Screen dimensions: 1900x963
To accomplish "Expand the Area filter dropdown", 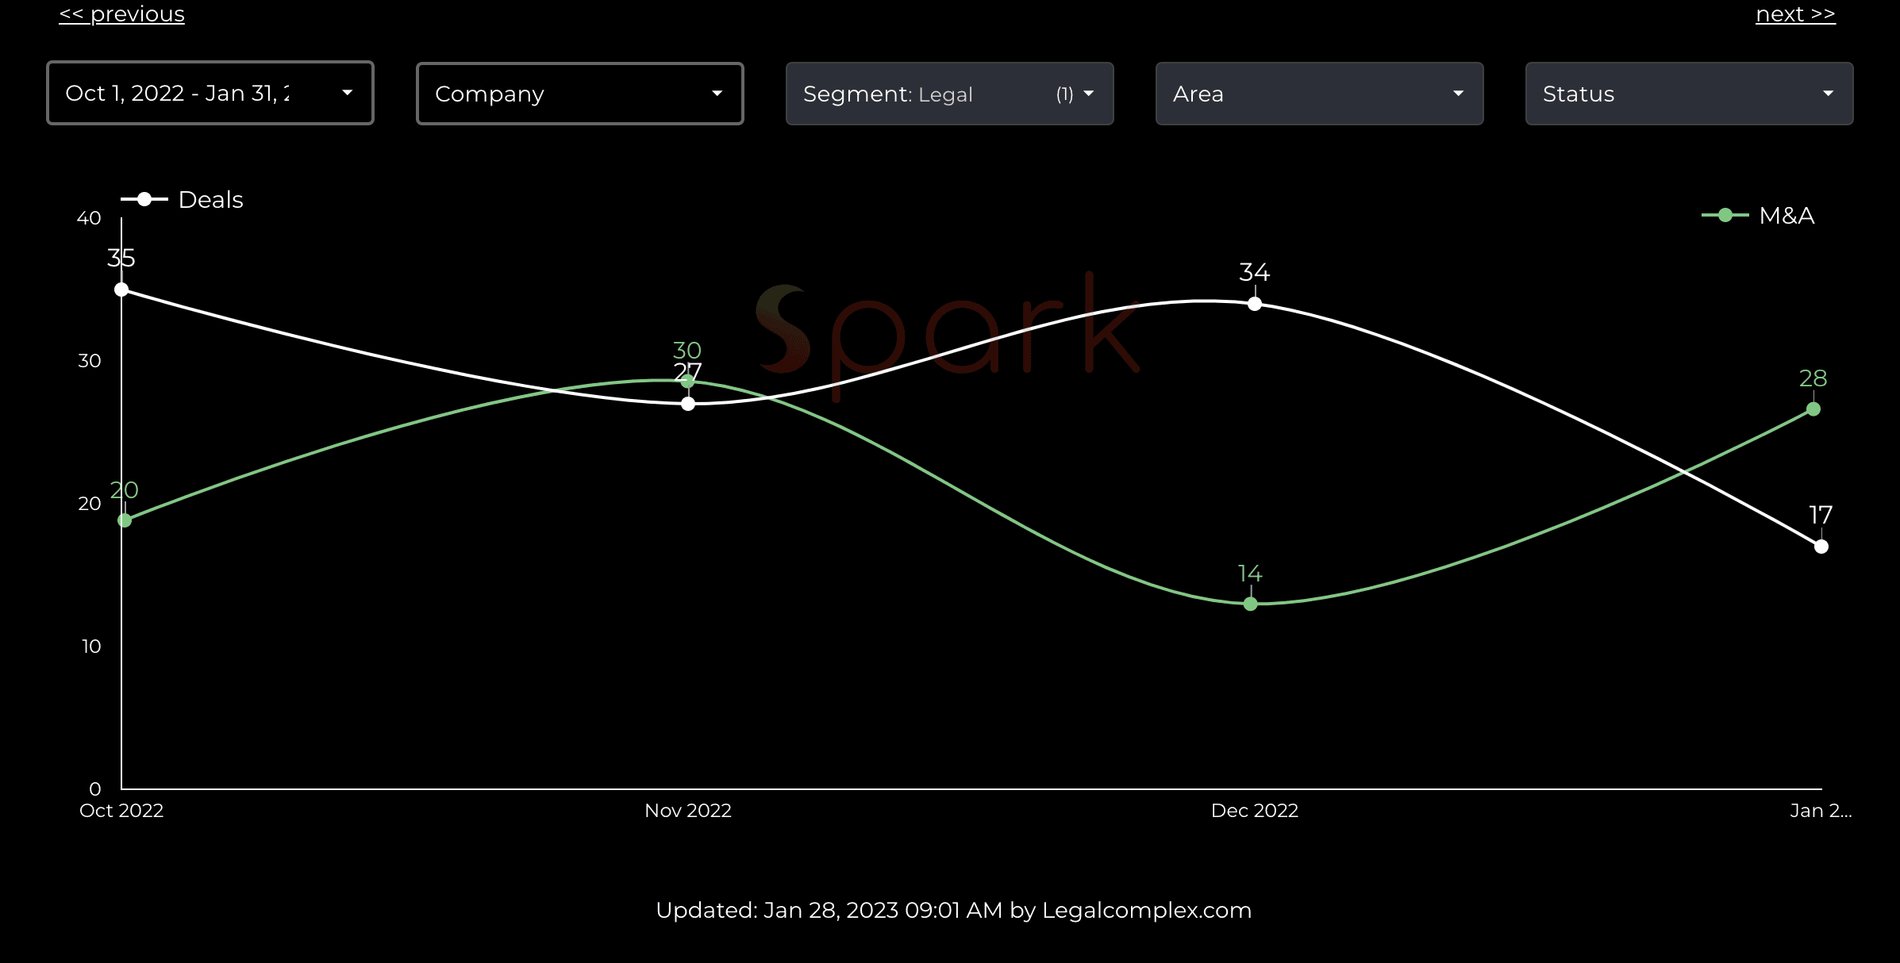I will click(x=1319, y=94).
